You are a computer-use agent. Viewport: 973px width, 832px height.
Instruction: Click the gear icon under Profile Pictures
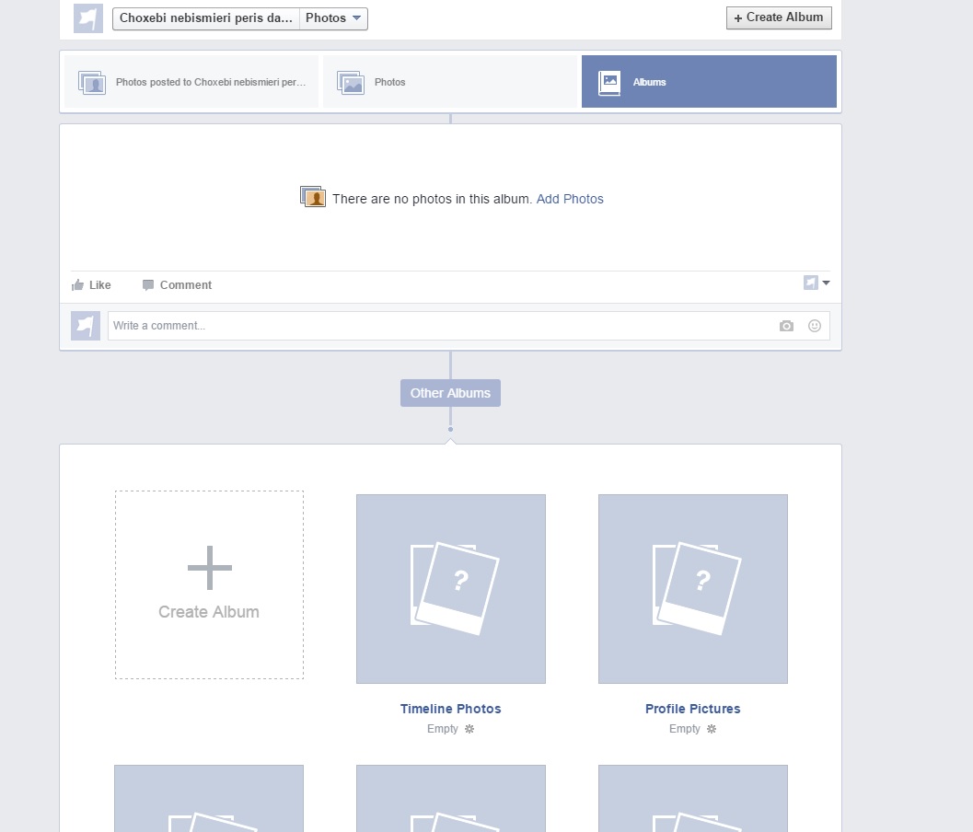[712, 729]
